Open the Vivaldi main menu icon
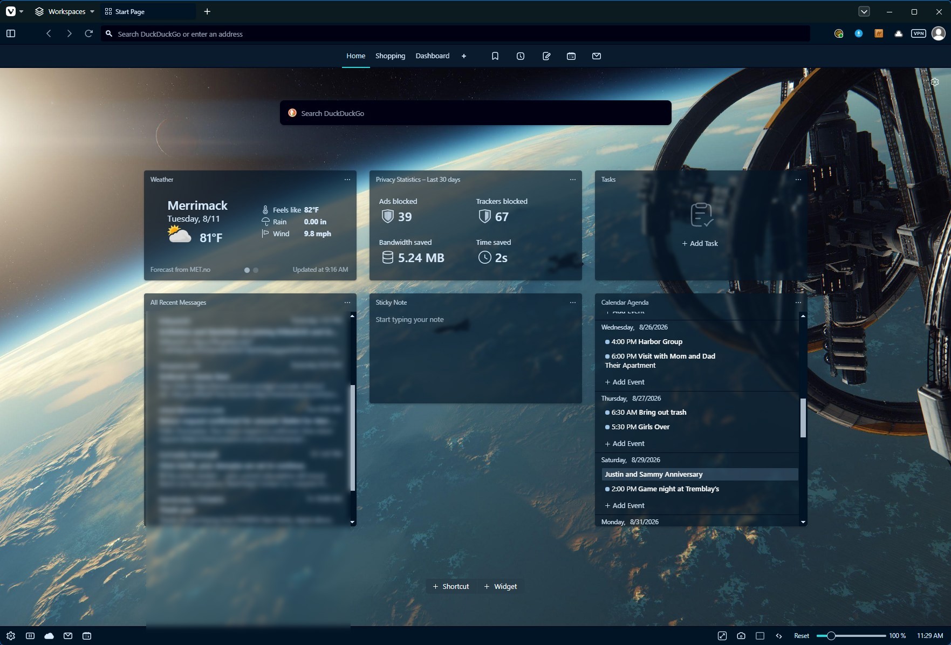 pos(11,11)
